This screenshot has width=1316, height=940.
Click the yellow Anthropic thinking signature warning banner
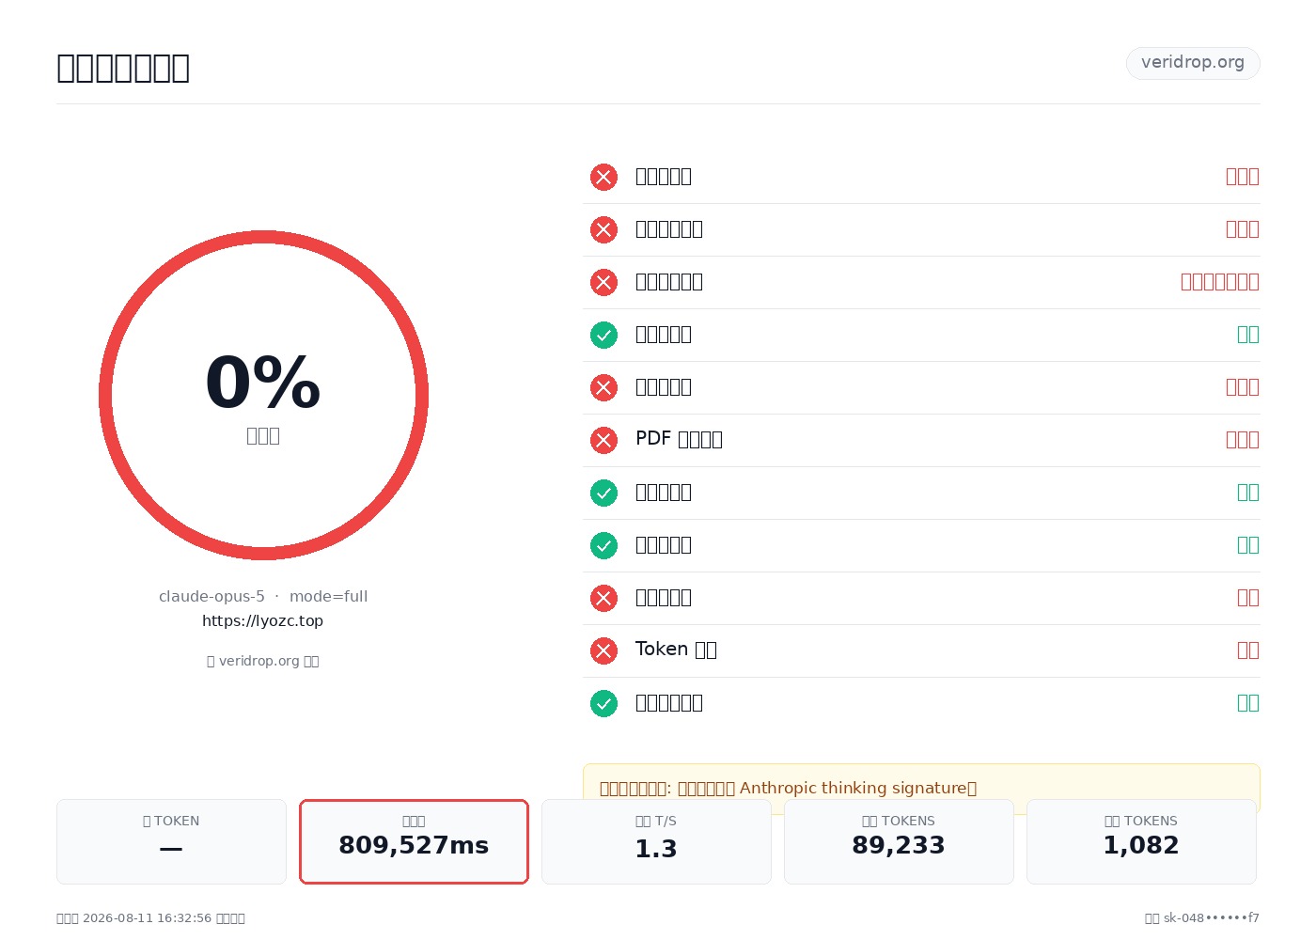tap(921, 788)
